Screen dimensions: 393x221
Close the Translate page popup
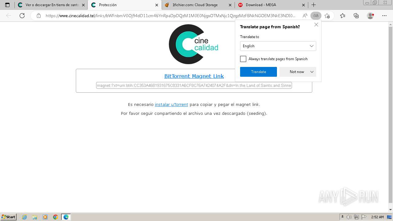[x=316, y=25]
